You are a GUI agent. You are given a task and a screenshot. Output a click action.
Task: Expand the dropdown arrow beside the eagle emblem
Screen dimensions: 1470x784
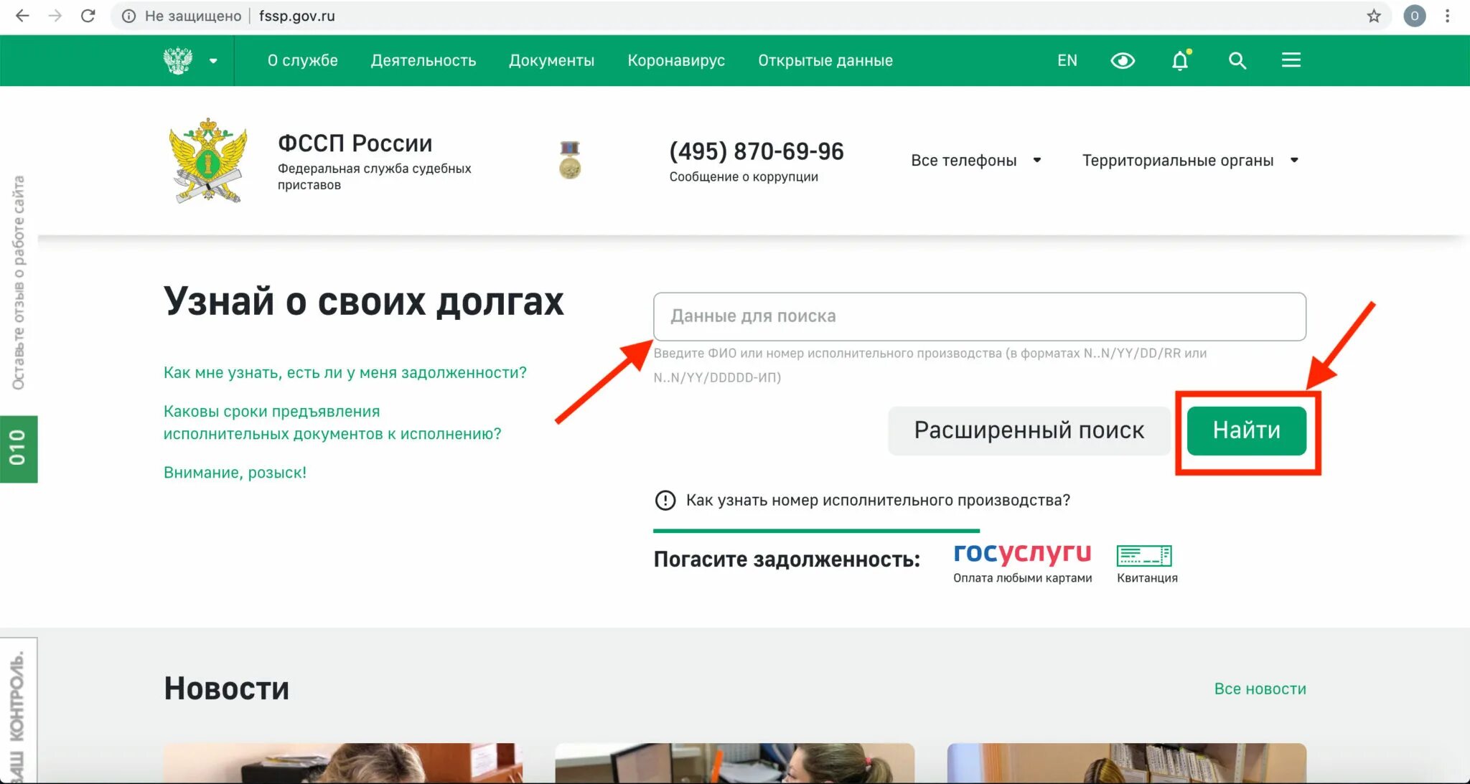tap(213, 61)
